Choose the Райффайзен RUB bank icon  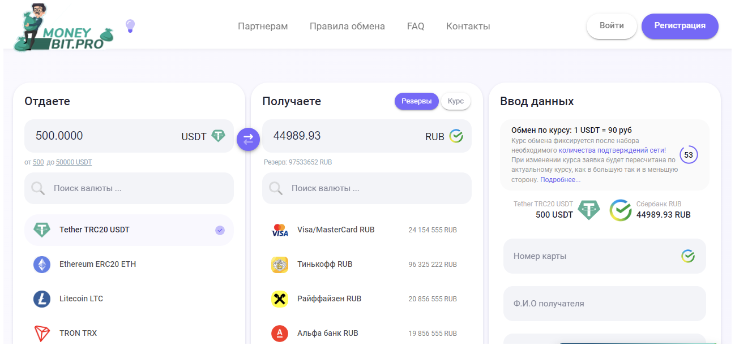(x=280, y=299)
